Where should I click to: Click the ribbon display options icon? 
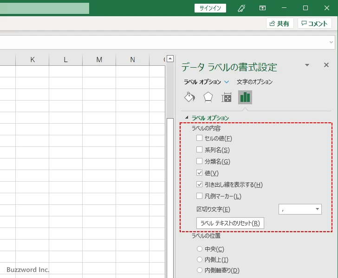pos(263,8)
